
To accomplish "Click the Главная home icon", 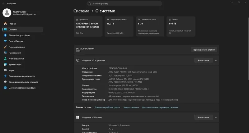I will 5,24.
